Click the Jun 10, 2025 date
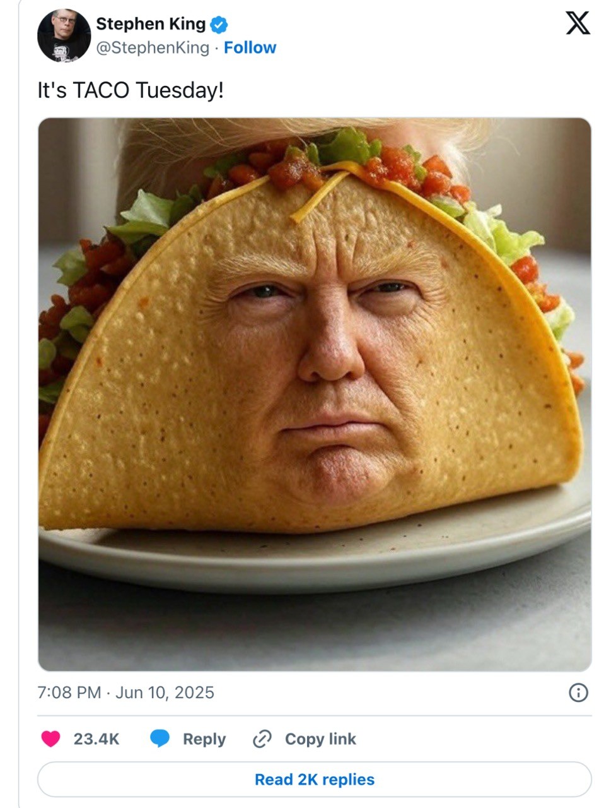The image size is (604, 808). click(x=165, y=692)
